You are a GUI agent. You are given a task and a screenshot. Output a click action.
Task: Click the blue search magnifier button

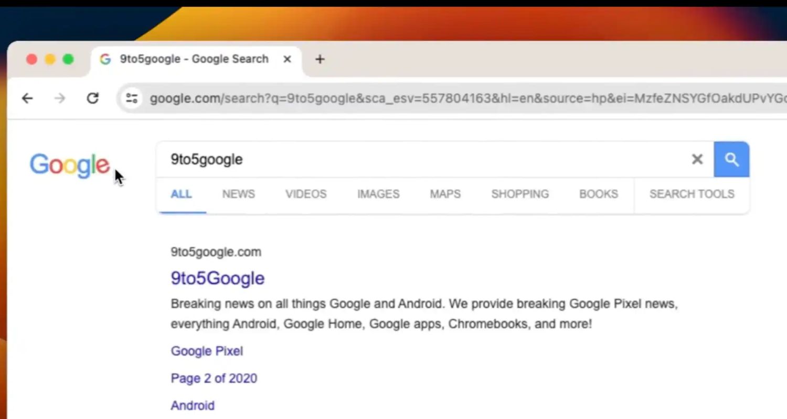[x=731, y=159]
